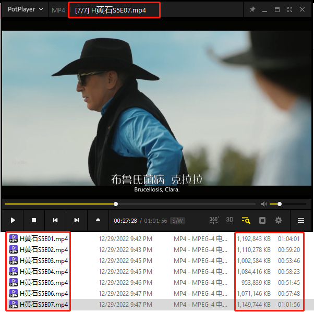Viewport: 314px width, 312px height.
Task: Open the PotPlayer main menu dropdown
Action: point(26,9)
